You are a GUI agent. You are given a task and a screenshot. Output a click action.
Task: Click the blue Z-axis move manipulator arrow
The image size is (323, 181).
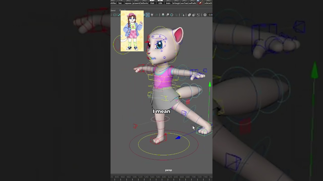tap(178, 138)
